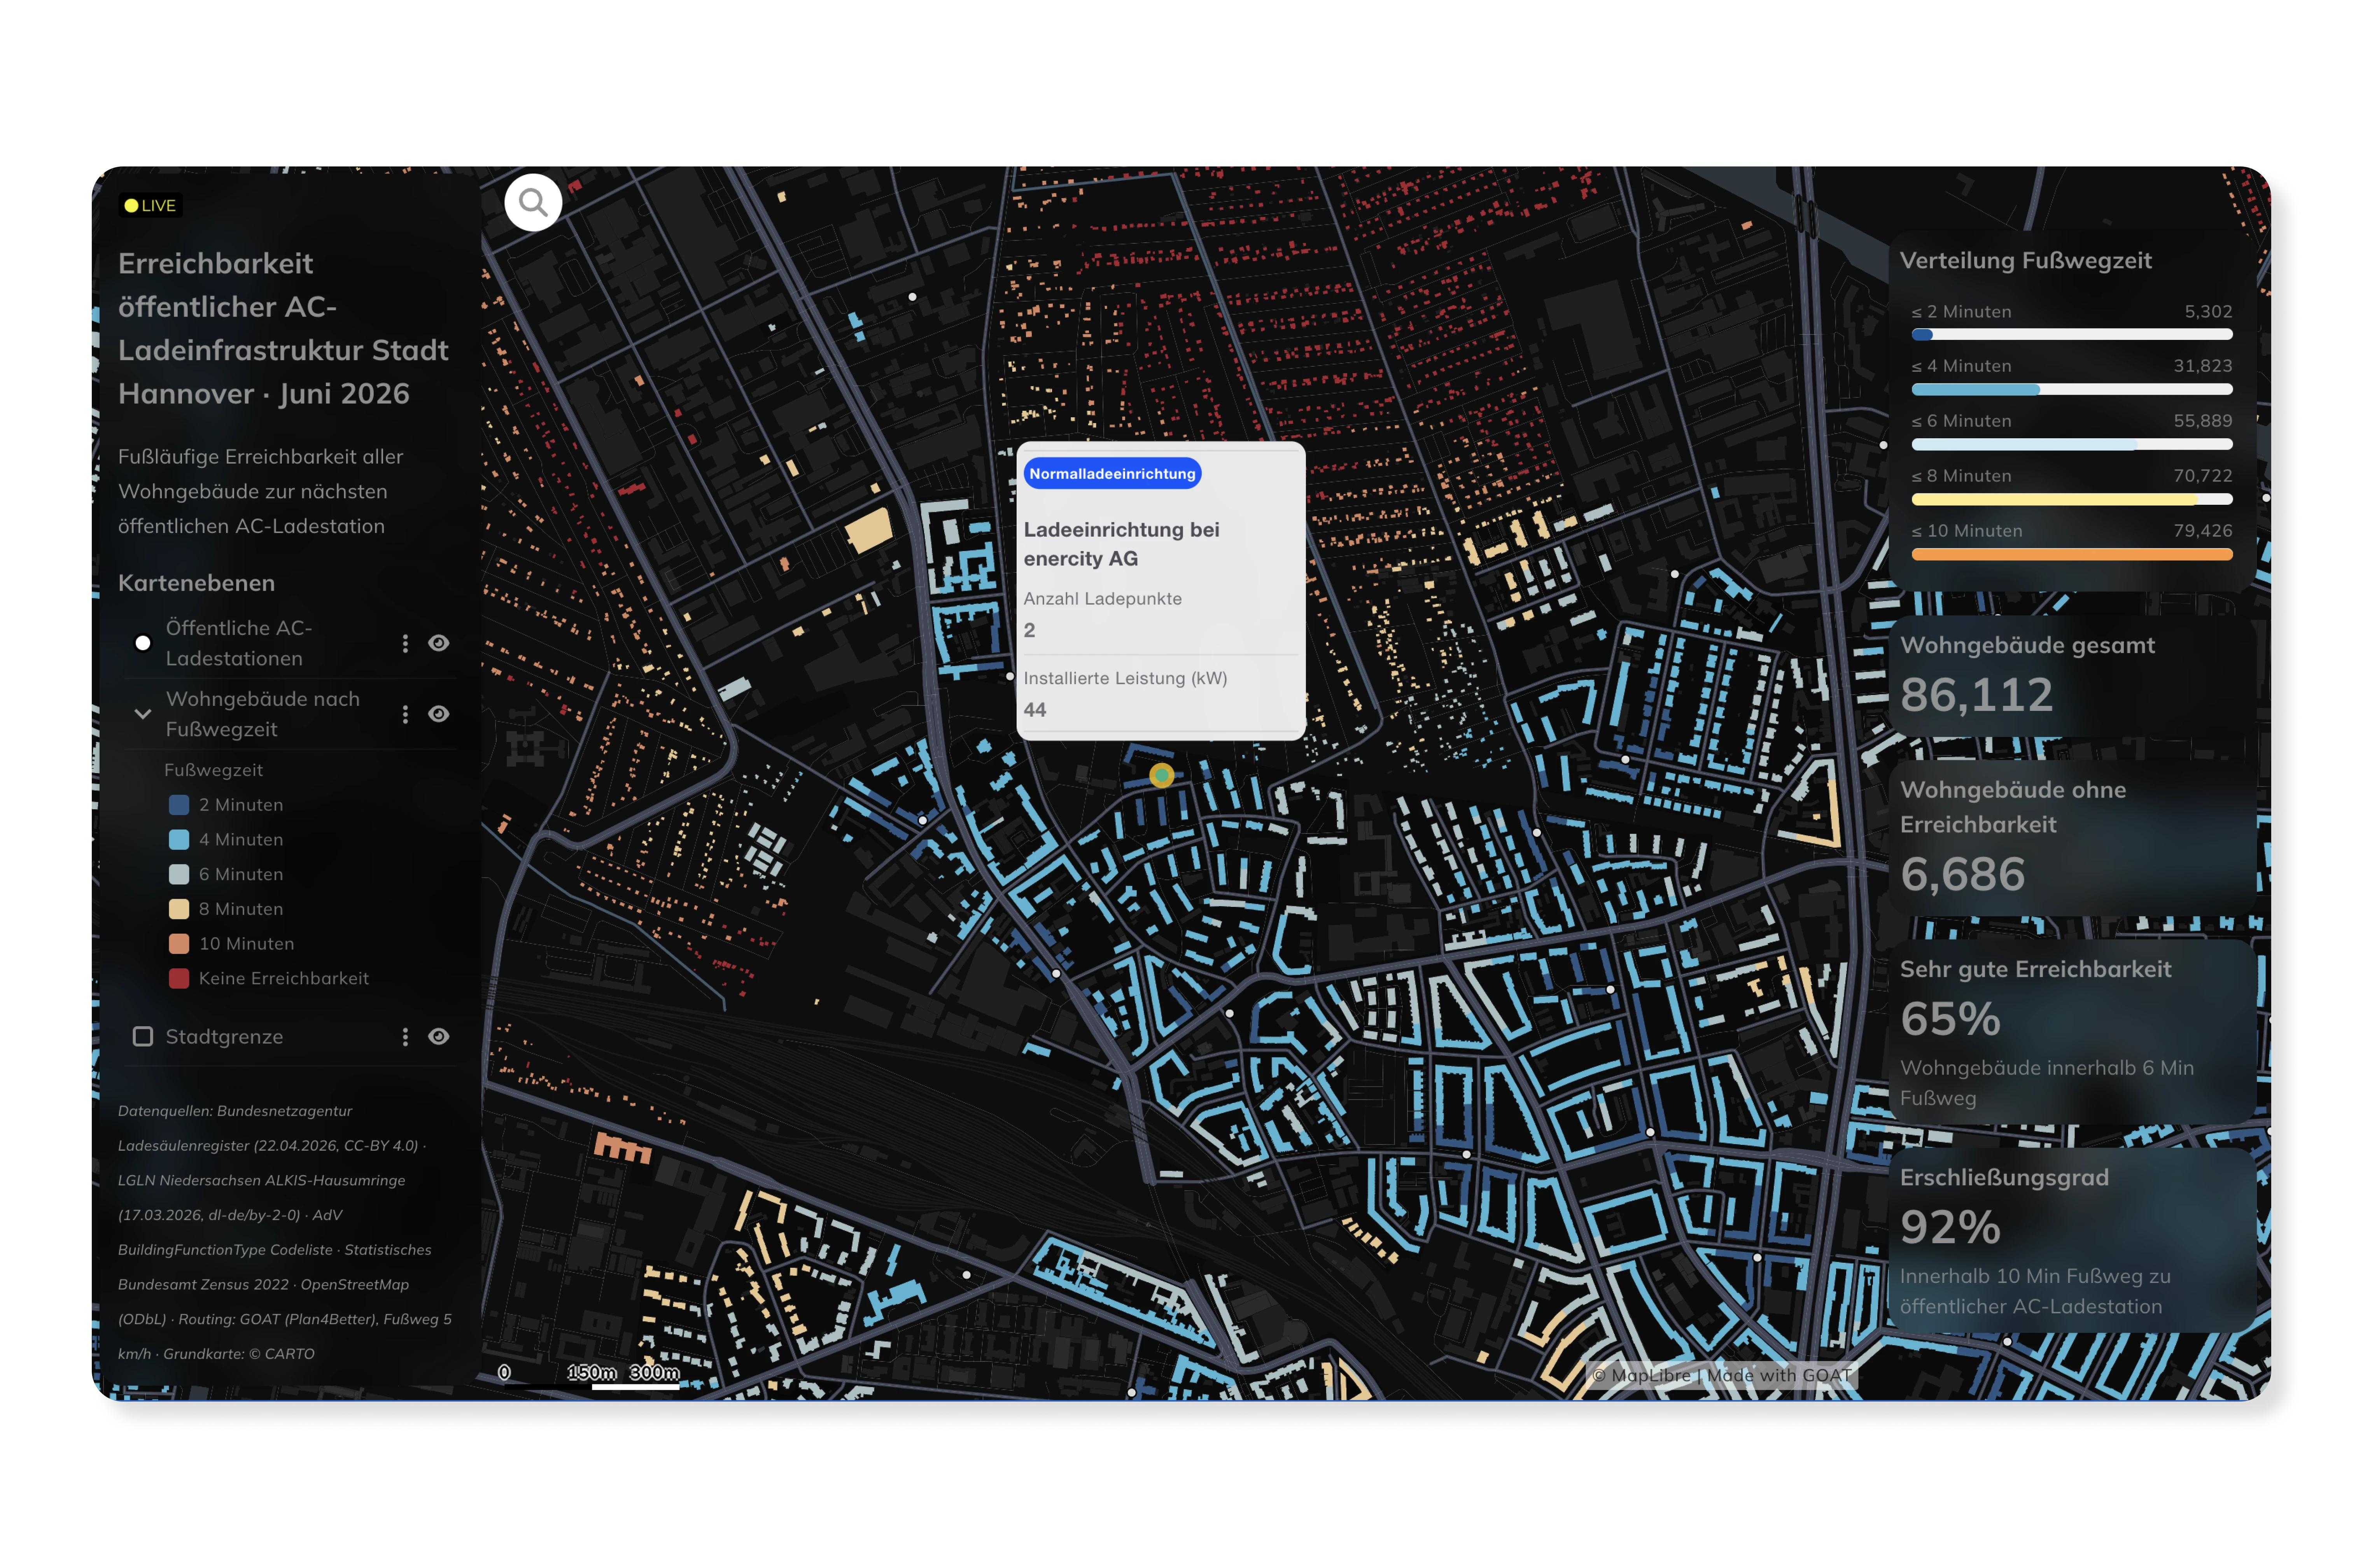
Task: Click the Erschließungsgrad 92% value
Action: click(1950, 1227)
